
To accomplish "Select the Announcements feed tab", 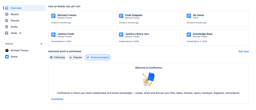I will click(x=98, y=57).
